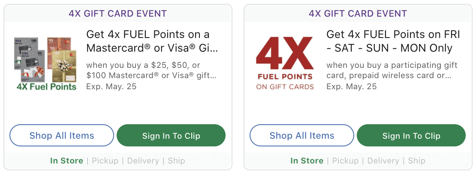Select Ship on the Mastercard/Visa coupon
Image resolution: width=476 pixels, height=175 pixels.
pyautogui.click(x=176, y=161)
